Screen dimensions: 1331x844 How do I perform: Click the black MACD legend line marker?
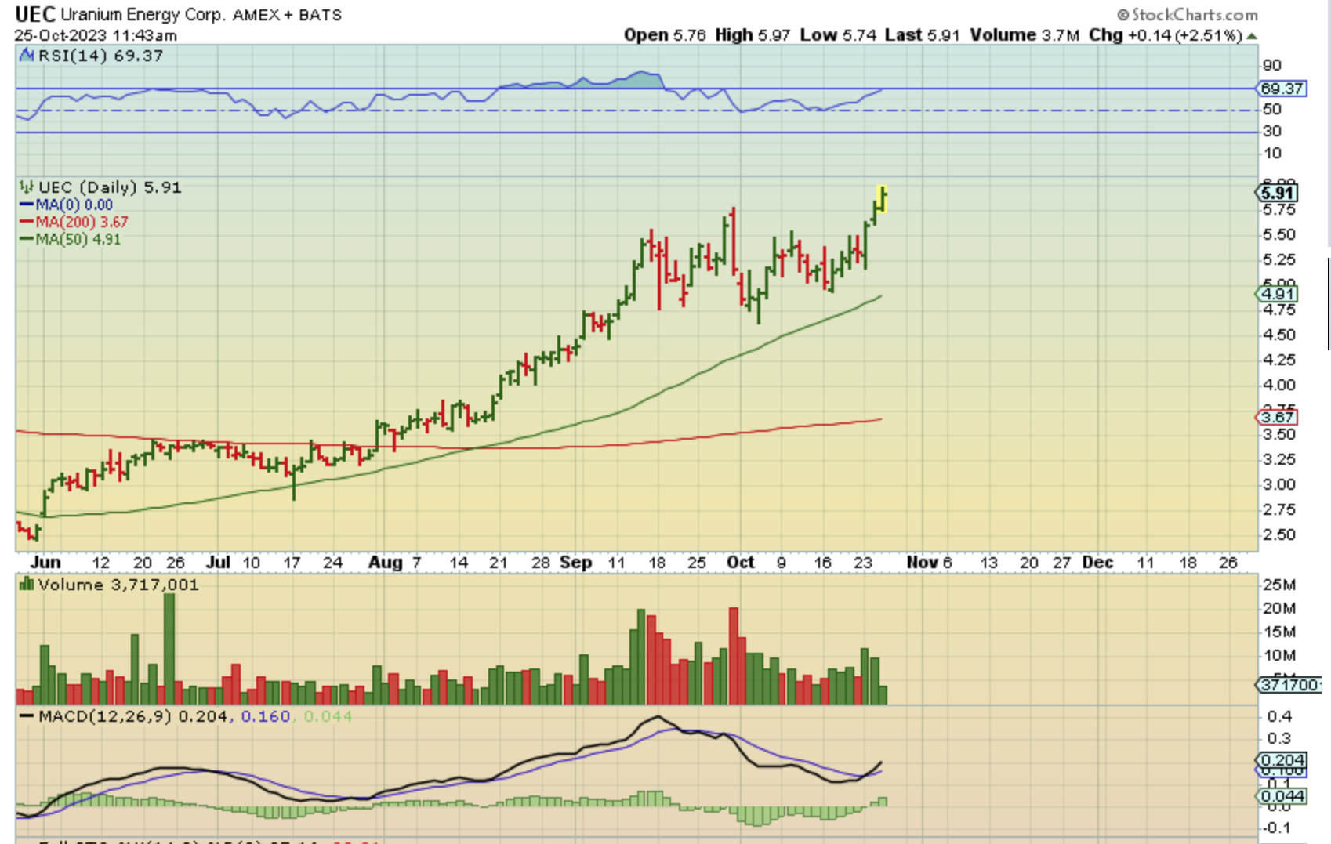(x=27, y=716)
